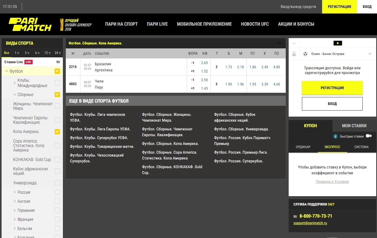Check the Copa America Статистика checkbox
This screenshot has height=238, width=377.
tap(57, 145)
